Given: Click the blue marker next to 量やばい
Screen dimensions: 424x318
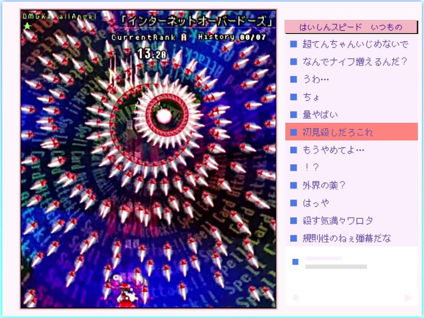Looking at the screenshot, I should pyautogui.click(x=294, y=115).
